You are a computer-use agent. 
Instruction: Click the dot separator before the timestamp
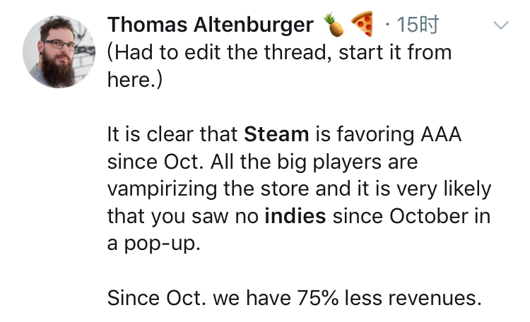point(387,24)
